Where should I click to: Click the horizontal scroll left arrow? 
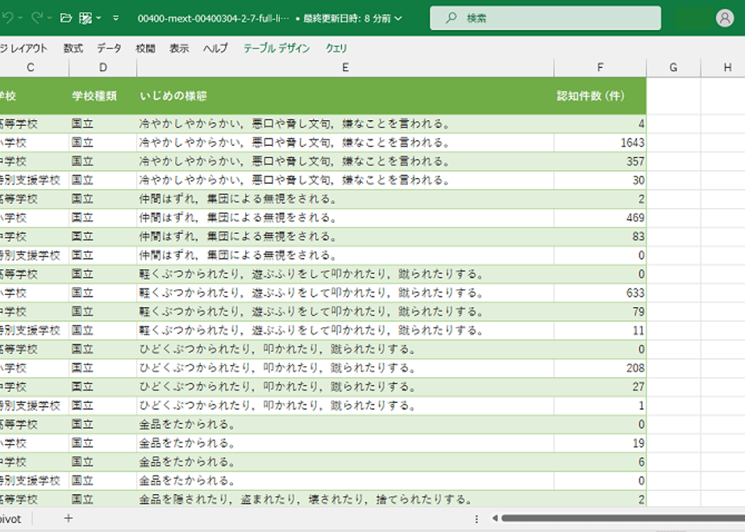point(494,518)
